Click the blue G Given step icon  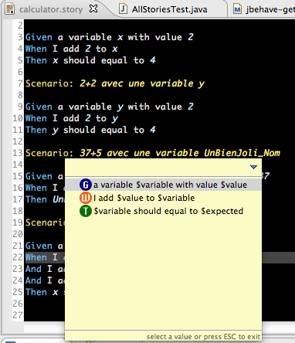[x=86, y=185]
